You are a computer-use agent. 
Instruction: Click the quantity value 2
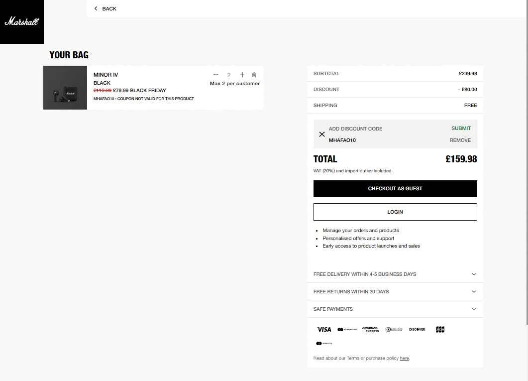pyautogui.click(x=228, y=75)
